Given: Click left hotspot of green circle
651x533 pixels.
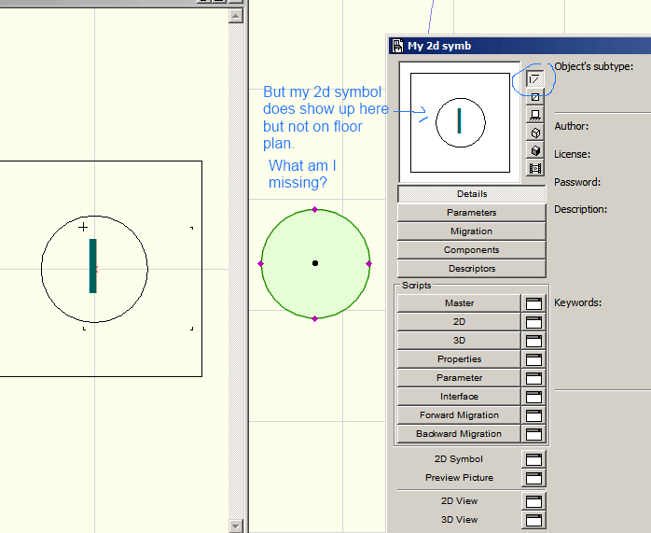Looking at the screenshot, I should click(x=261, y=264).
